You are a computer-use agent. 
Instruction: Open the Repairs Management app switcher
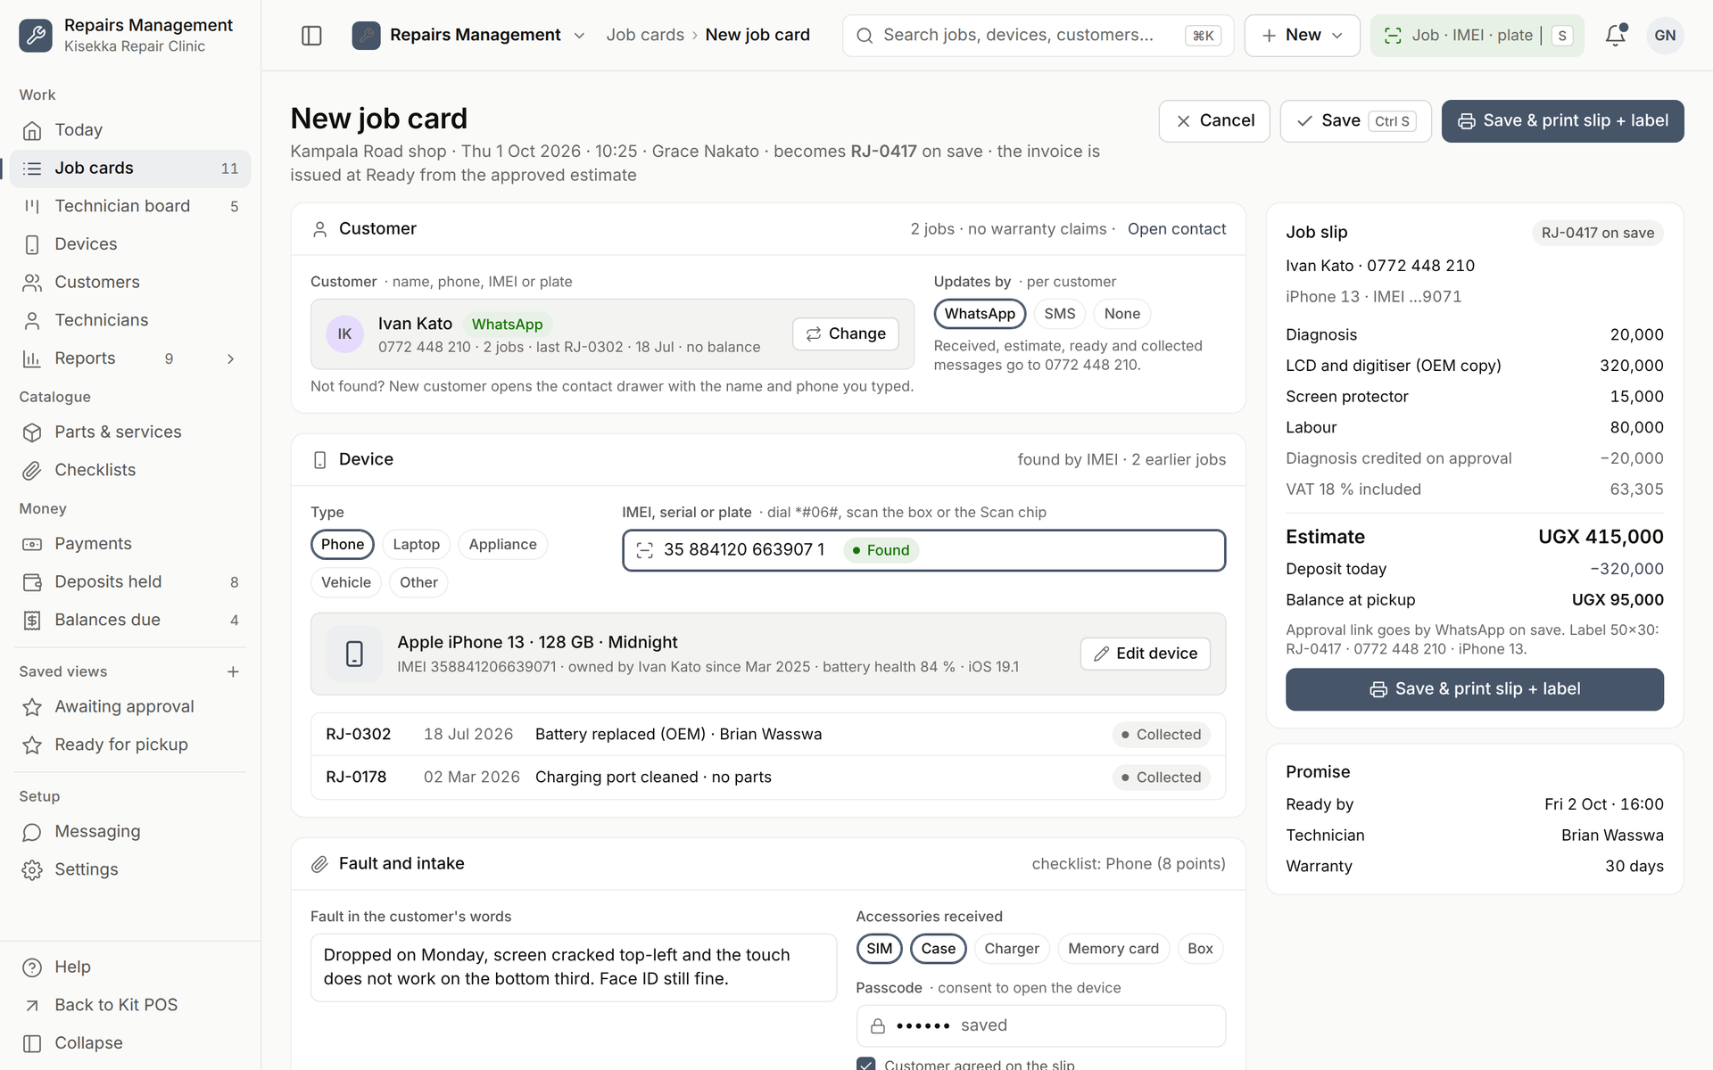click(469, 36)
